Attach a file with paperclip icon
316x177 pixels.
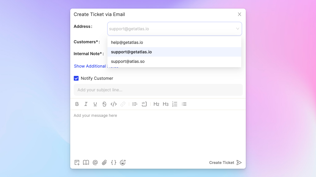click(104, 162)
